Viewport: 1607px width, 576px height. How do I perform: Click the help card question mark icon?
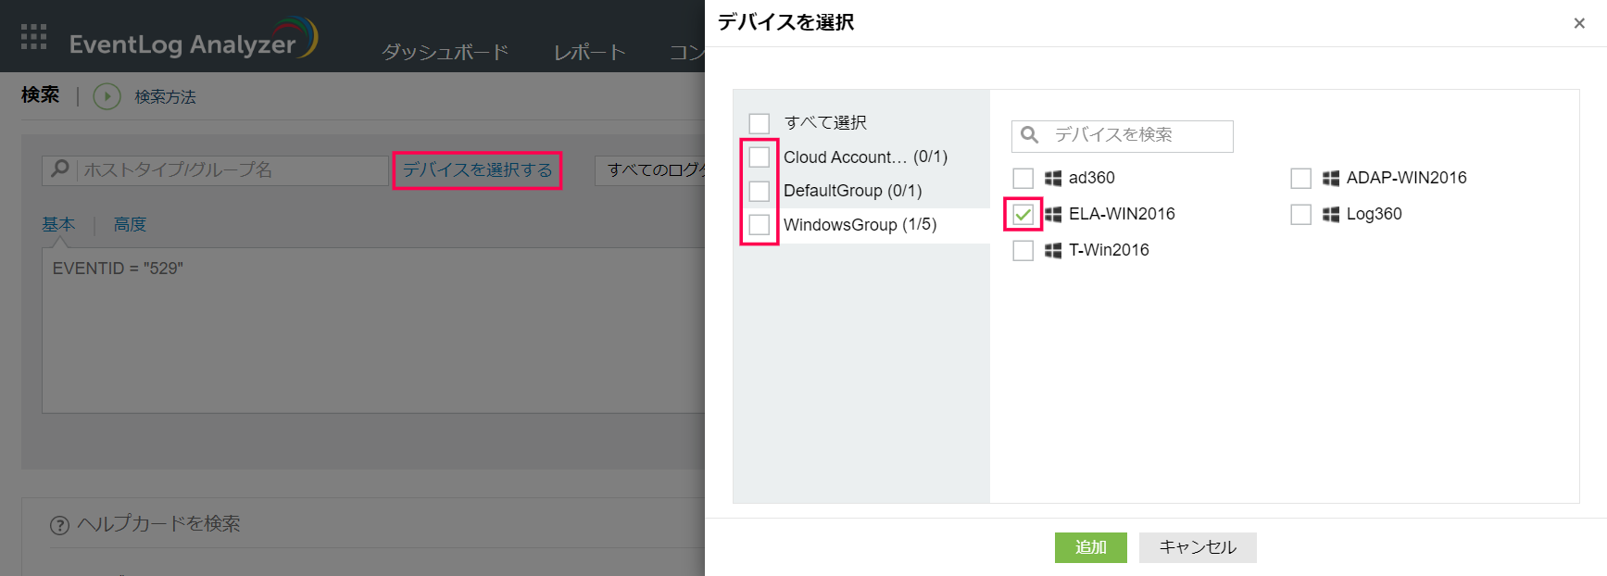point(59,525)
